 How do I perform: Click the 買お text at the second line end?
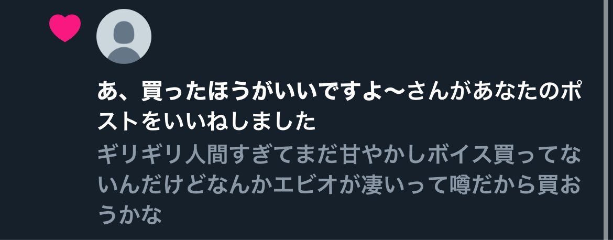click(558, 186)
